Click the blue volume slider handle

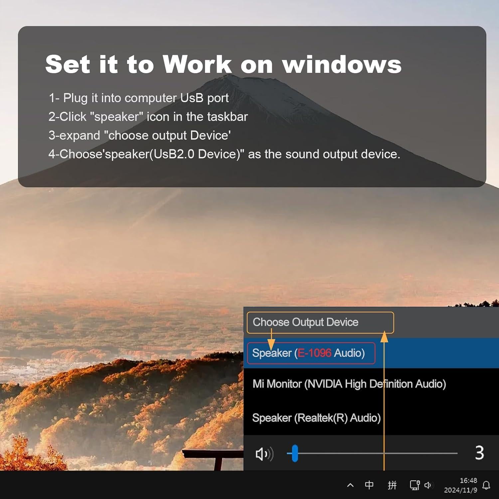[295, 453]
